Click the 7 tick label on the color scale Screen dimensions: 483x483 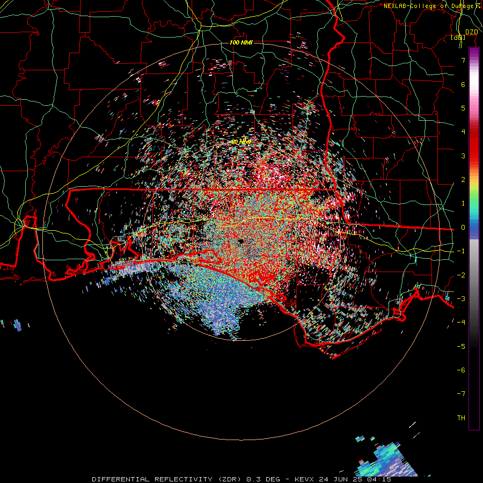pos(463,60)
